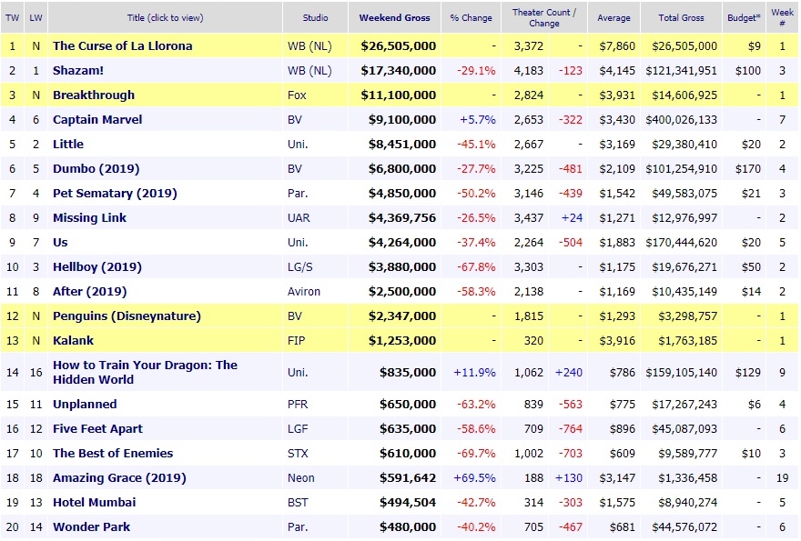Click Shazam! total gross $121,341,951
The height and width of the screenshot is (541, 801).
tap(682, 70)
